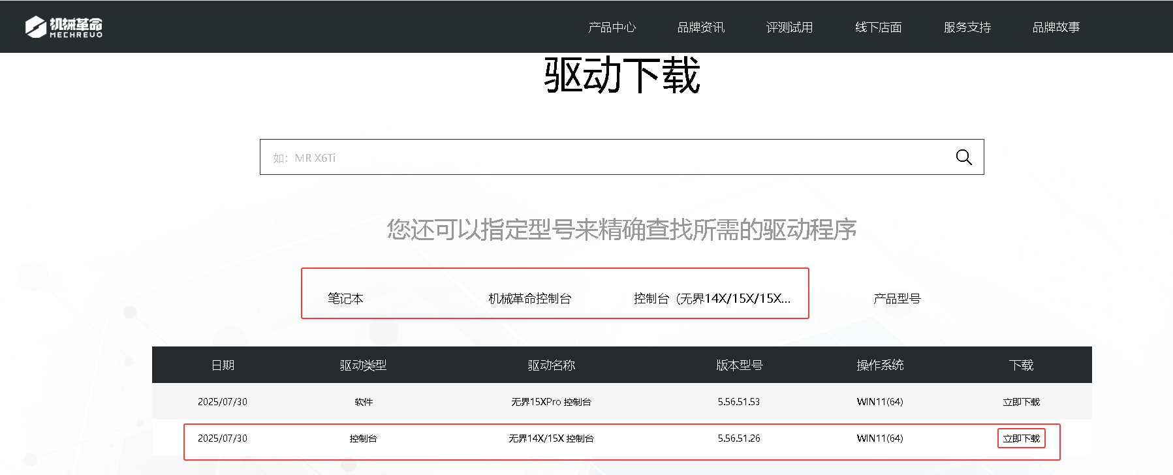
Task: Open 产品中心 menu
Action: pos(612,27)
